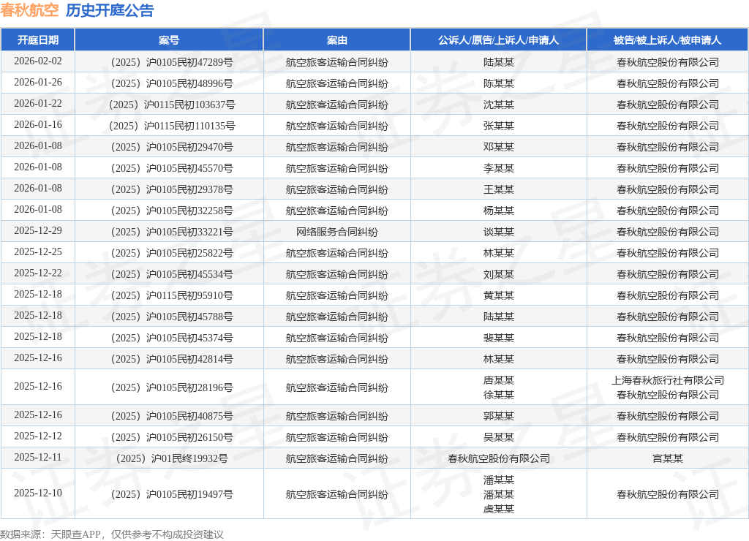Select the 公诉人/原告/上诉人/申请人 column header

pyautogui.click(x=498, y=40)
